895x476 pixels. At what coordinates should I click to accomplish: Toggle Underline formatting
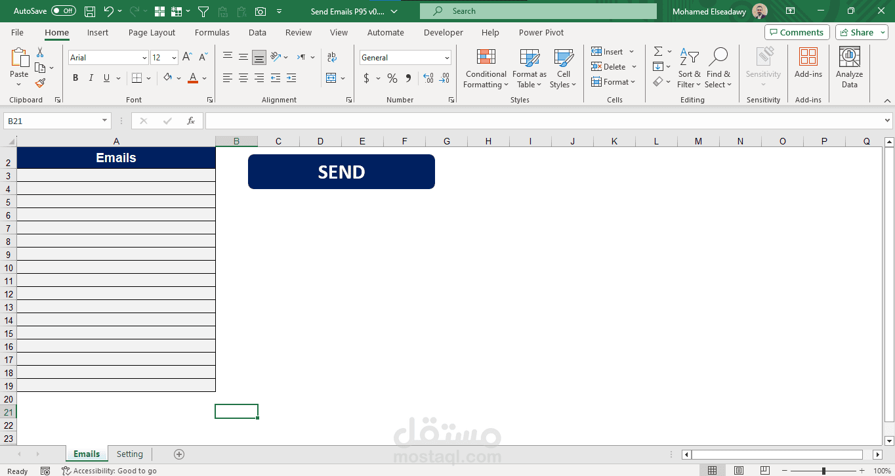(x=107, y=78)
